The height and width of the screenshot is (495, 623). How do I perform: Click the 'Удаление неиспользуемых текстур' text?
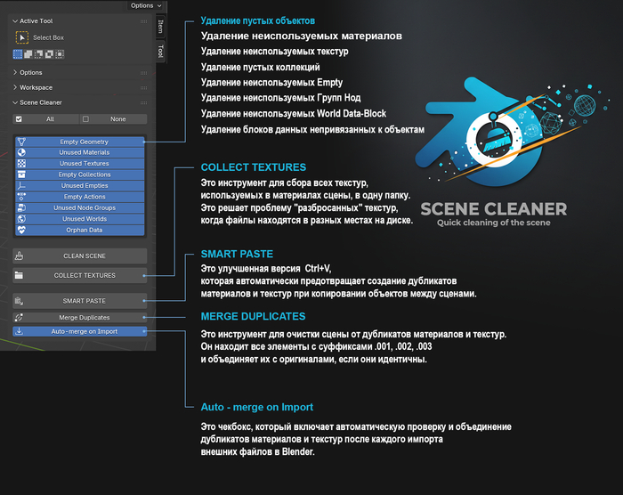pos(274,52)
